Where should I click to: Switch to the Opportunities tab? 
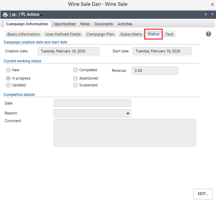pyautogui.click(x=64, y=24)
